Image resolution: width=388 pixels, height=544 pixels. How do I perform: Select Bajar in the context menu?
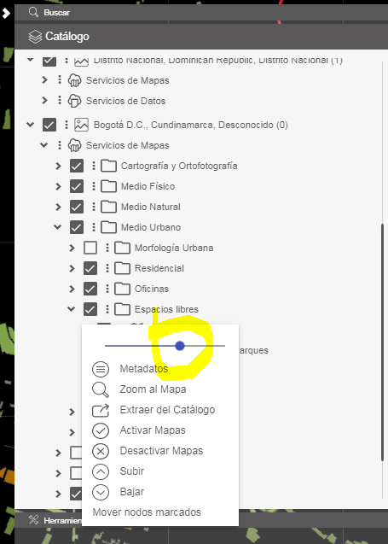[132, 492]
